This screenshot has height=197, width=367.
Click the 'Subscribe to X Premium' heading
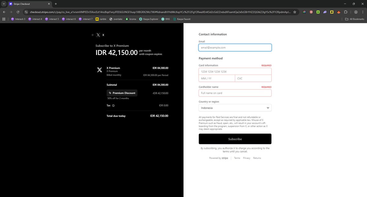click(112, 46)
